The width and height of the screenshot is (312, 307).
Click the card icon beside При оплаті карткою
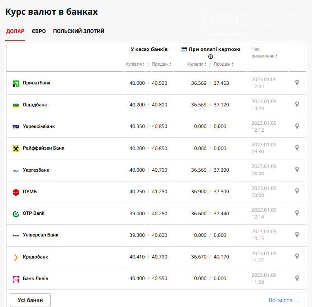pos(184,49)
